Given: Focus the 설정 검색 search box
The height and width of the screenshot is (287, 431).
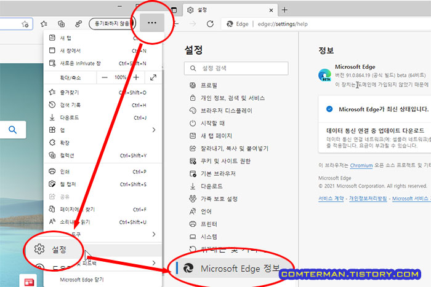Looking at the screenshot, I should point(236,68).
